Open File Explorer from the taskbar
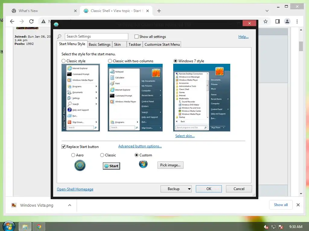Viewport: 309px width, 231px height. tap(25, 227)
